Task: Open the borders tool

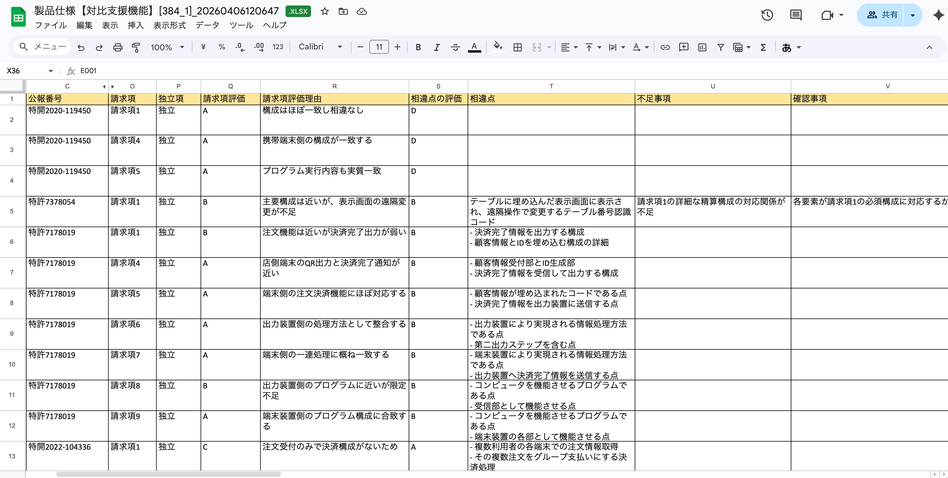Action: point(517,47)
